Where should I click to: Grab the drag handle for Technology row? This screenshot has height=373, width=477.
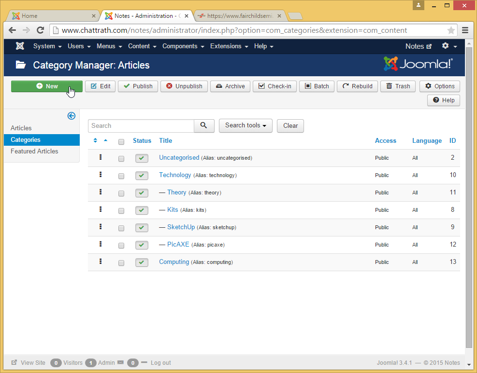(x=101, y=175)
